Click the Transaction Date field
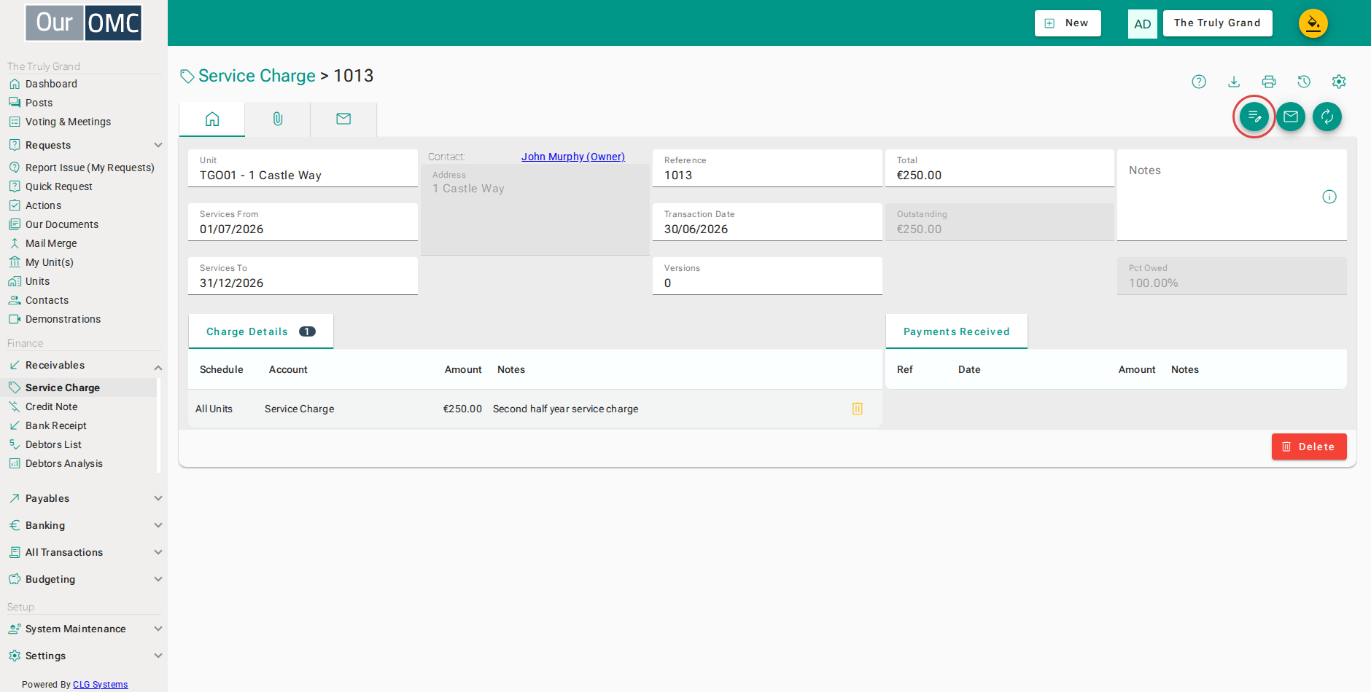Image resolution: width=1371 pixels, height=692 pixels. tap(767, 222)
